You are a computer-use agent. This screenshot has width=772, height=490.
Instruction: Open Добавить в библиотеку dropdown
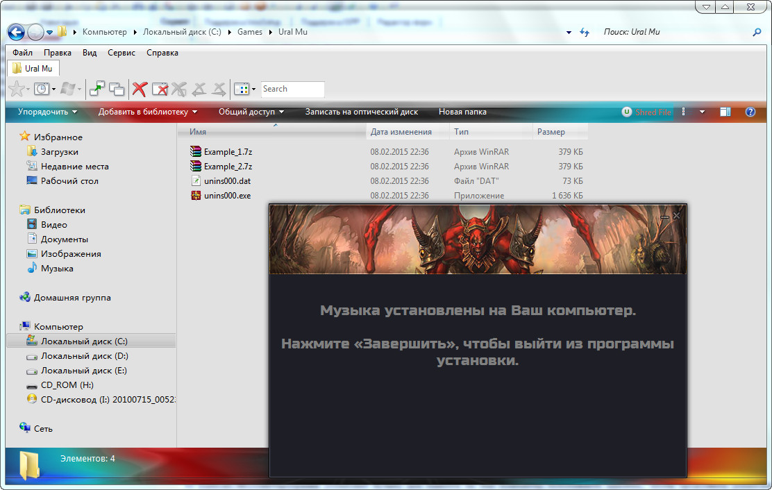point(148,112)
